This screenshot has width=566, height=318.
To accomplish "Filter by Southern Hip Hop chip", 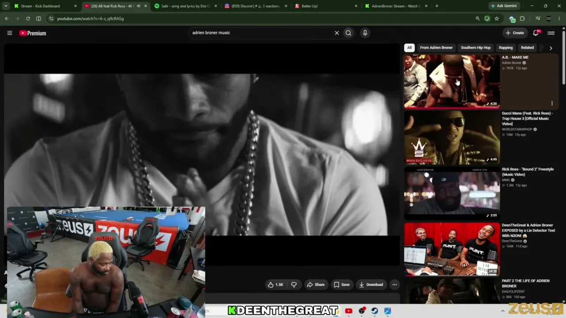I will pos(476,48).
